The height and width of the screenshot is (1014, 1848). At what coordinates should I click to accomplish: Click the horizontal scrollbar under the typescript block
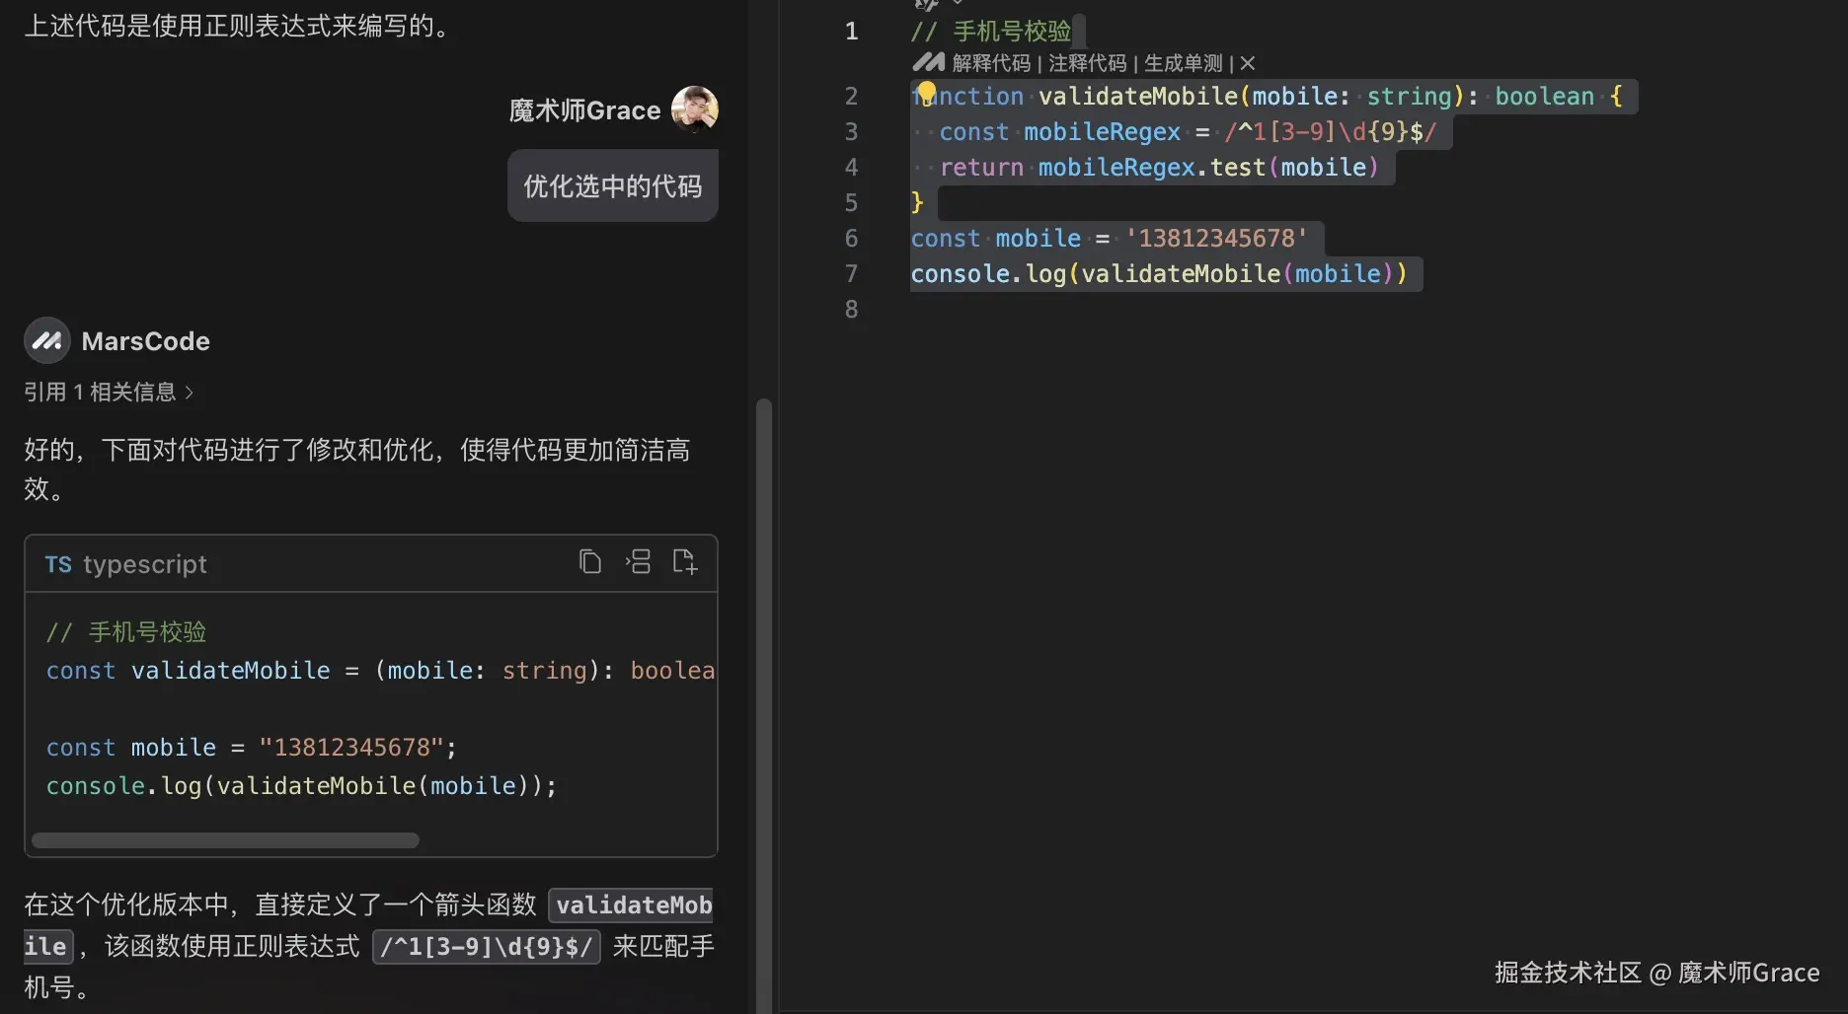coord(225,840)
